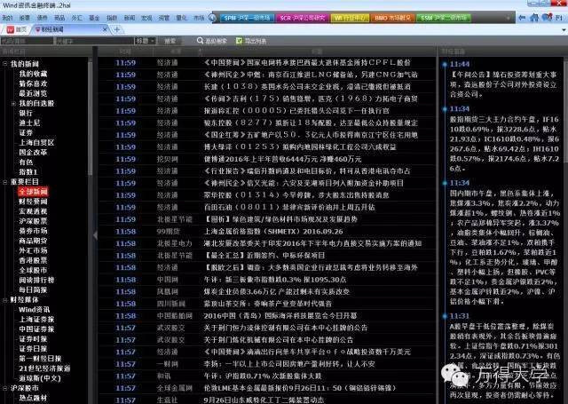This screenshot has height=404, width=568.
Task: Select 上海自贸区 in the sidebar tree
Action: point(37,142)
